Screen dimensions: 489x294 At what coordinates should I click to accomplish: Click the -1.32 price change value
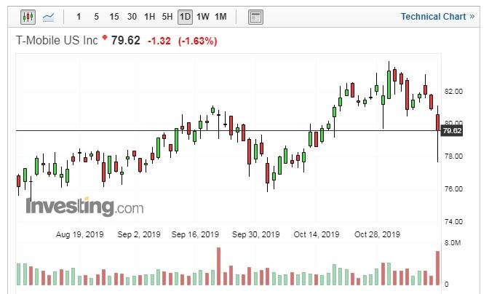pos(159,41)
